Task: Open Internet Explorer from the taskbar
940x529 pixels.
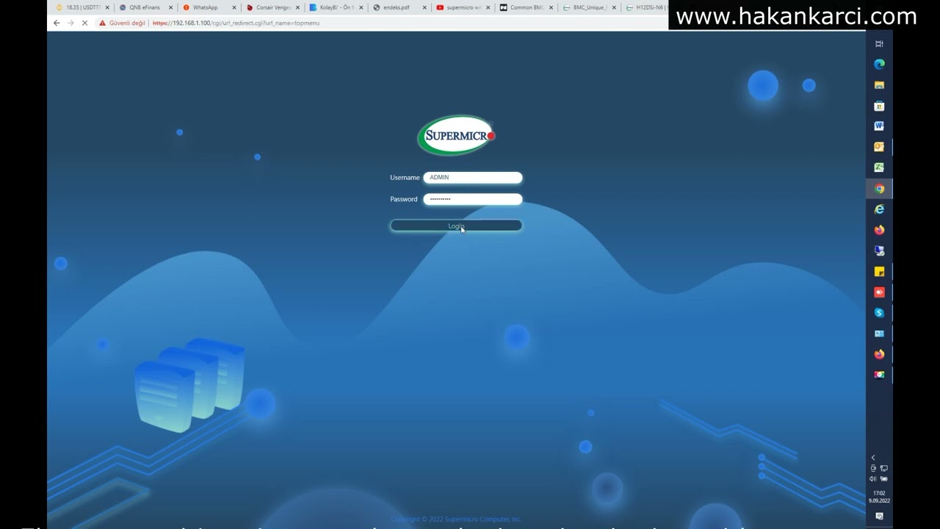Action: (x=879, y=209)
